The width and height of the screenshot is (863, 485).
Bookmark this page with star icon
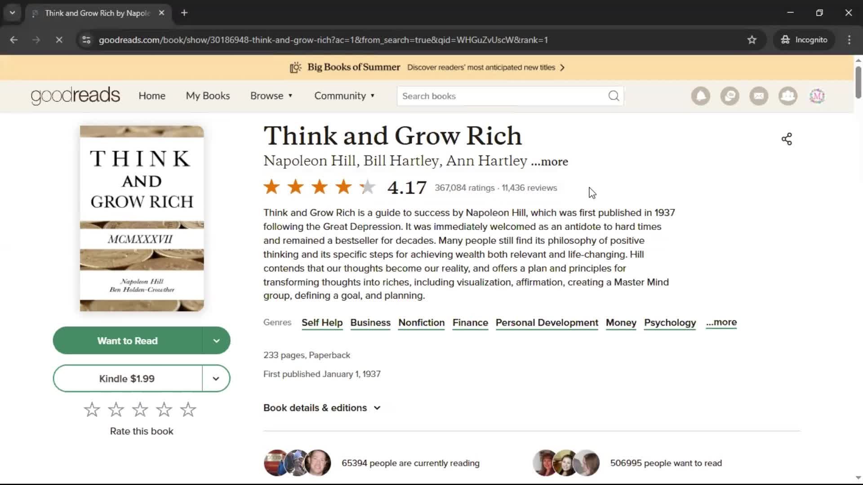[752, 40]
